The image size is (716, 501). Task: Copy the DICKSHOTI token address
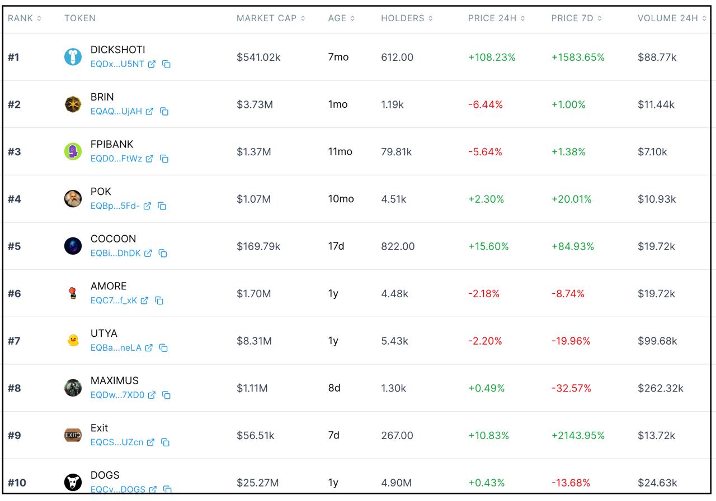166,64
